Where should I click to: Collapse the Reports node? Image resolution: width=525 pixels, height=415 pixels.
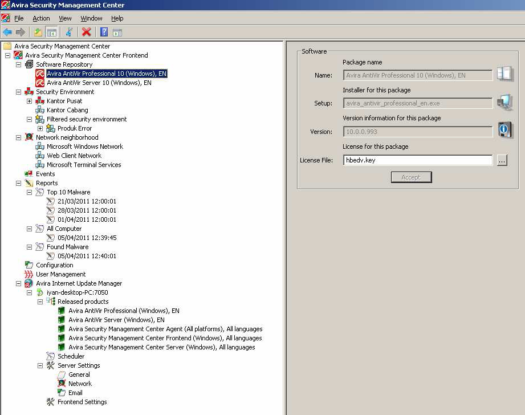pyautogui.click(x=18, y=183)
